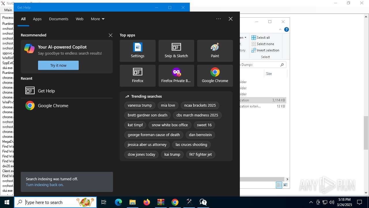Click the Size column header

275,74
